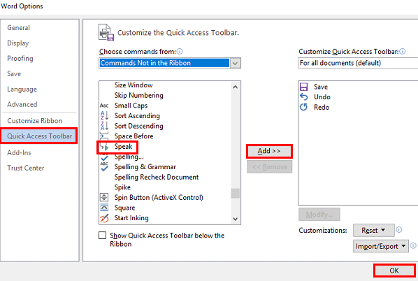Viewport: 418px width, 281px height.
Task: Click the Modify... button
Action: pos(319,215)
